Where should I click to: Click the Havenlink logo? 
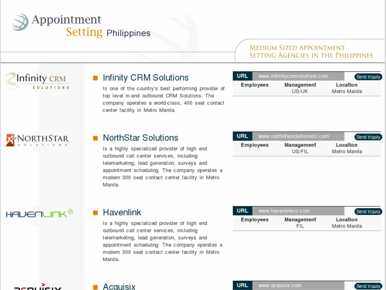point(39,213)
